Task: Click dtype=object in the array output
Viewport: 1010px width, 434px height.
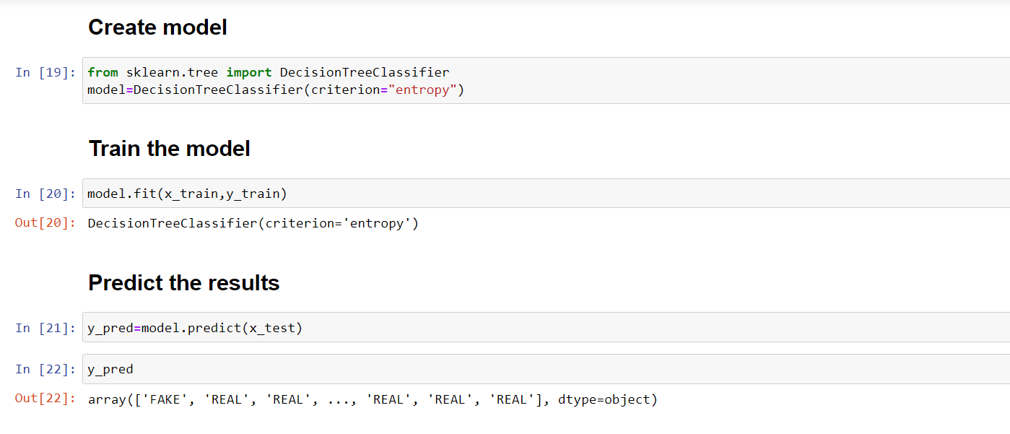Action: [x=604, y=399]
